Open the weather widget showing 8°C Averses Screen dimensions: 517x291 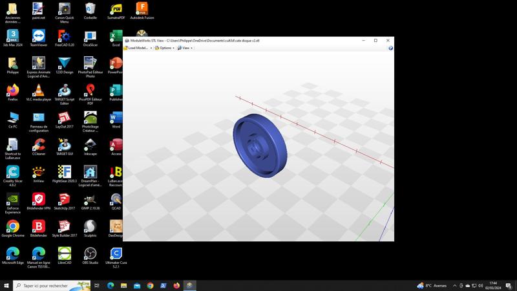[x=432, y=286]
